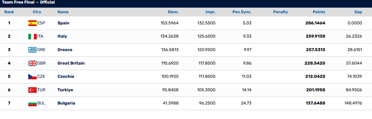
Task: Click the Name column header
Action: pyautogui.click(x=63, y=12)
